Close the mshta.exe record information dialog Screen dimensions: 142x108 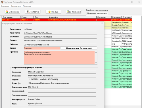point(102,23)
